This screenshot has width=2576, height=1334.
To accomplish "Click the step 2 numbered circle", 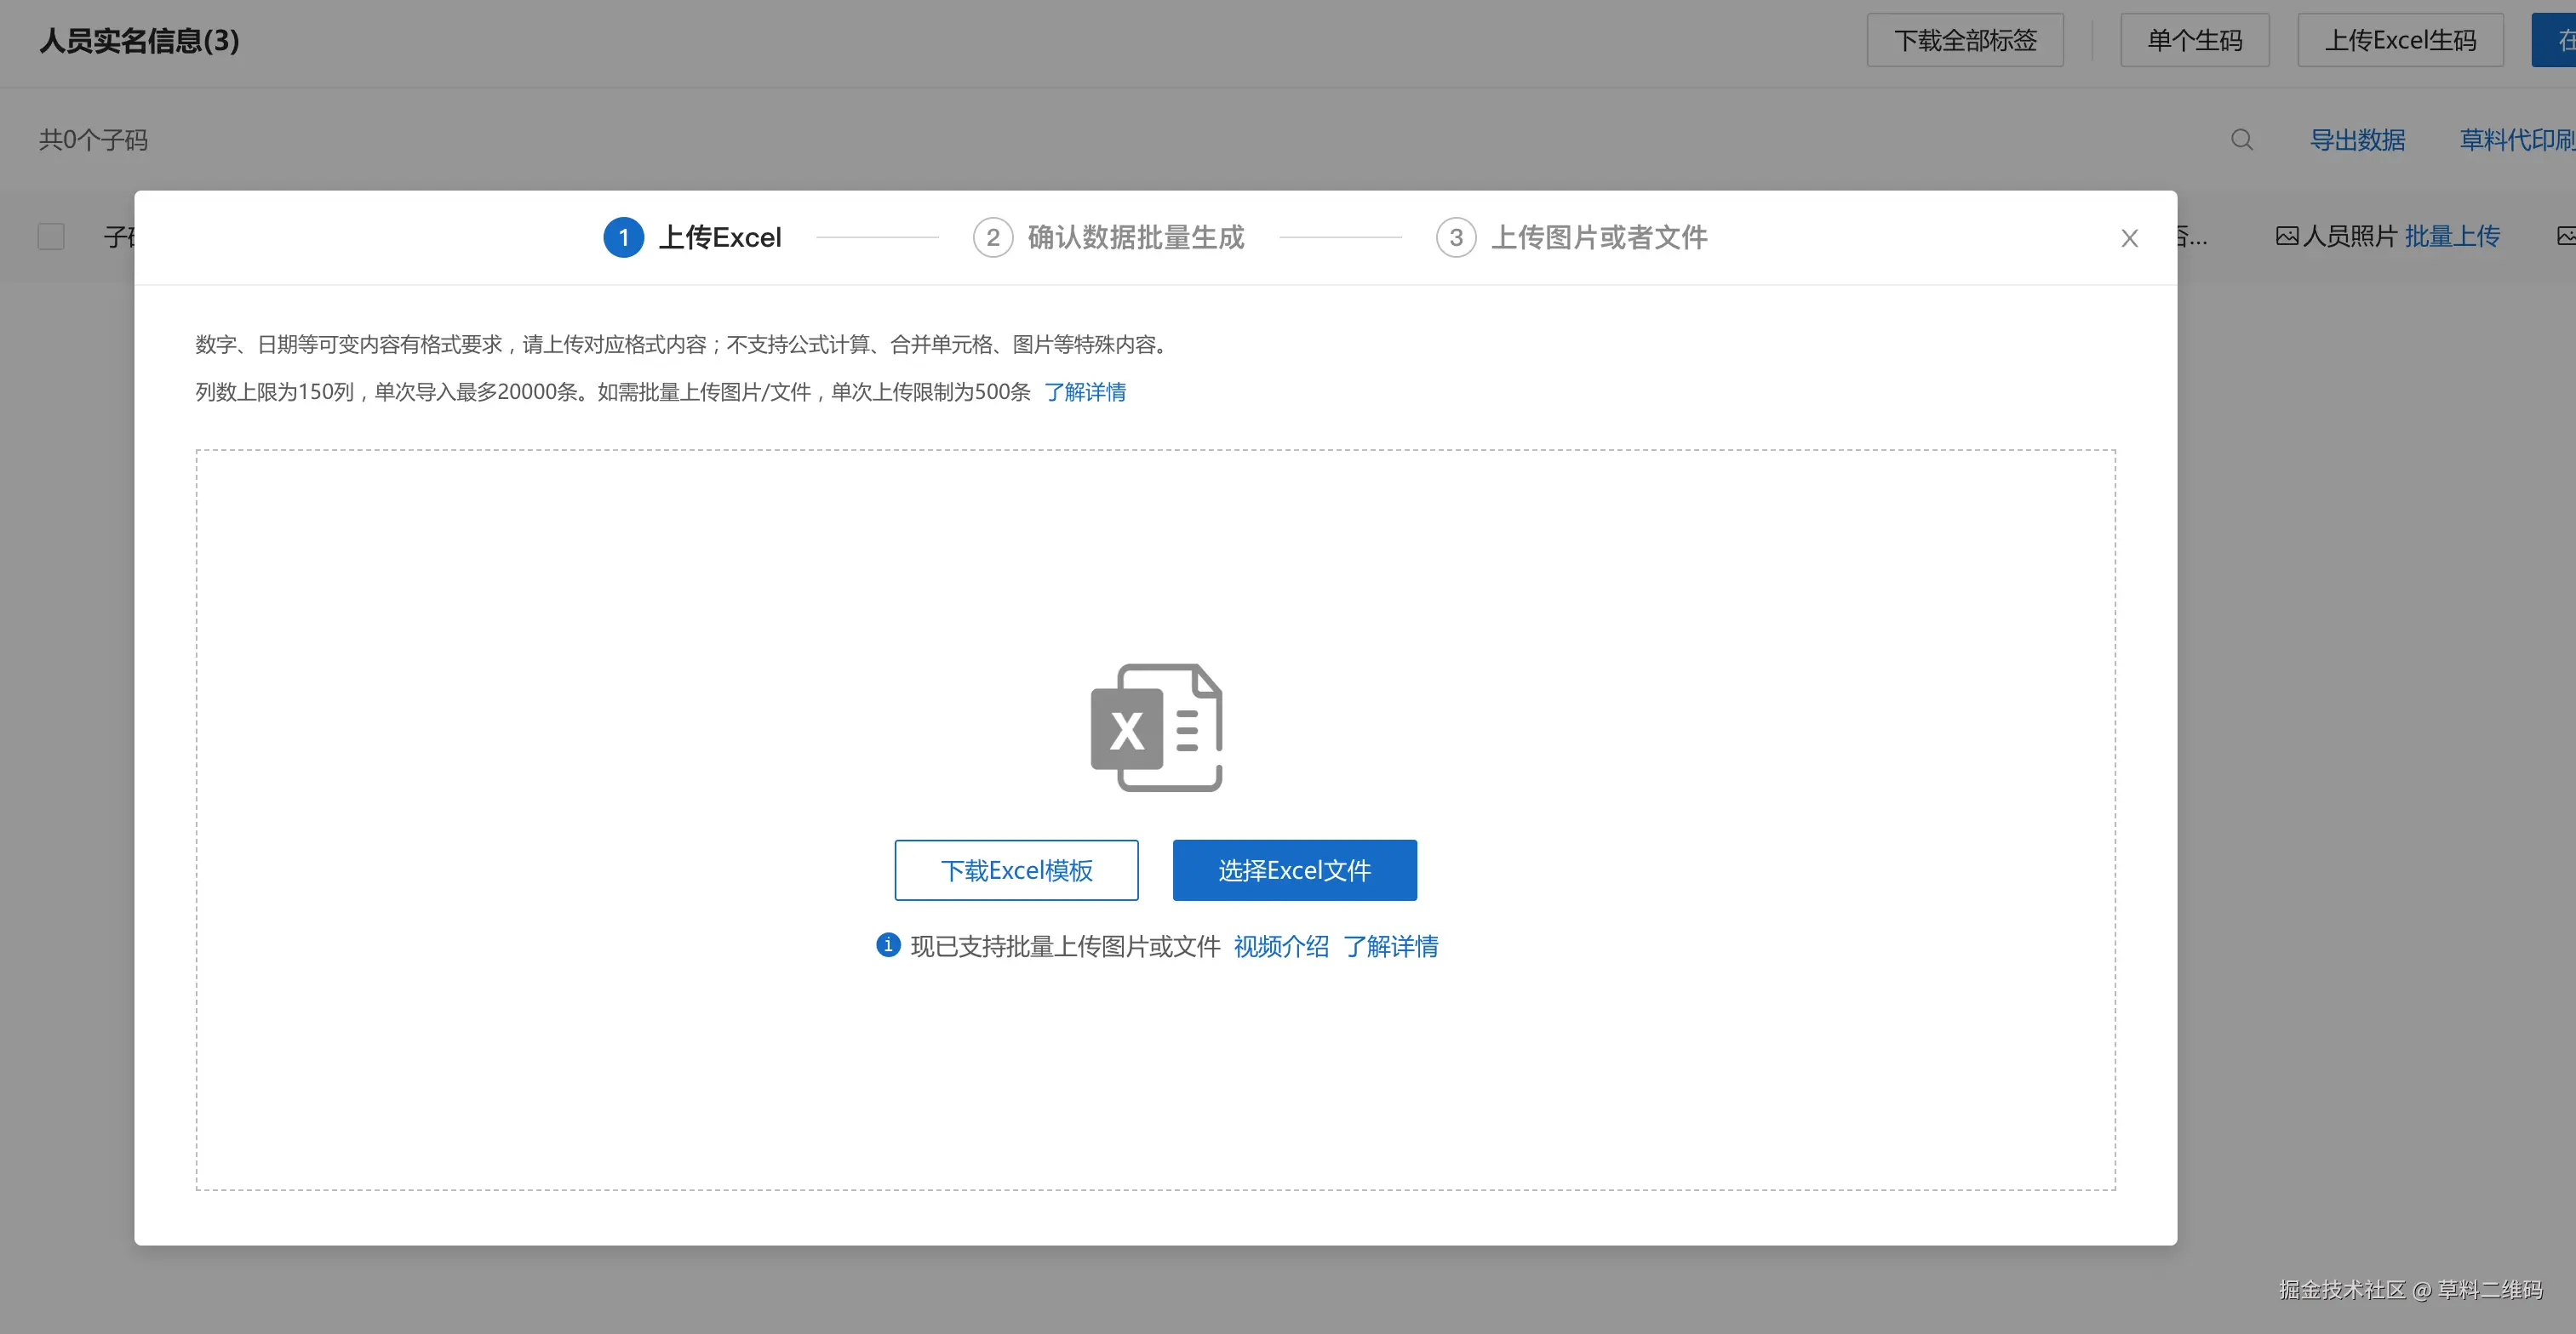I will pyautogui.click(x=992, y=238).
